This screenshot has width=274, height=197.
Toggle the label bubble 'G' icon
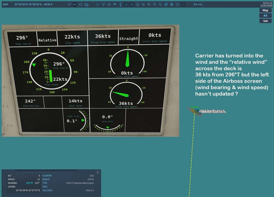[132, 4]
